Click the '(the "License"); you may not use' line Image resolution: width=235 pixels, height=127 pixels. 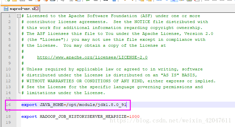click(113, 39)
